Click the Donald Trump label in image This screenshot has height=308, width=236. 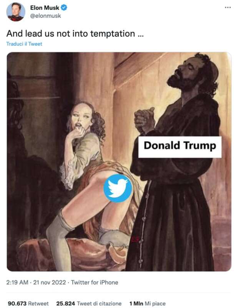(180, 146)
